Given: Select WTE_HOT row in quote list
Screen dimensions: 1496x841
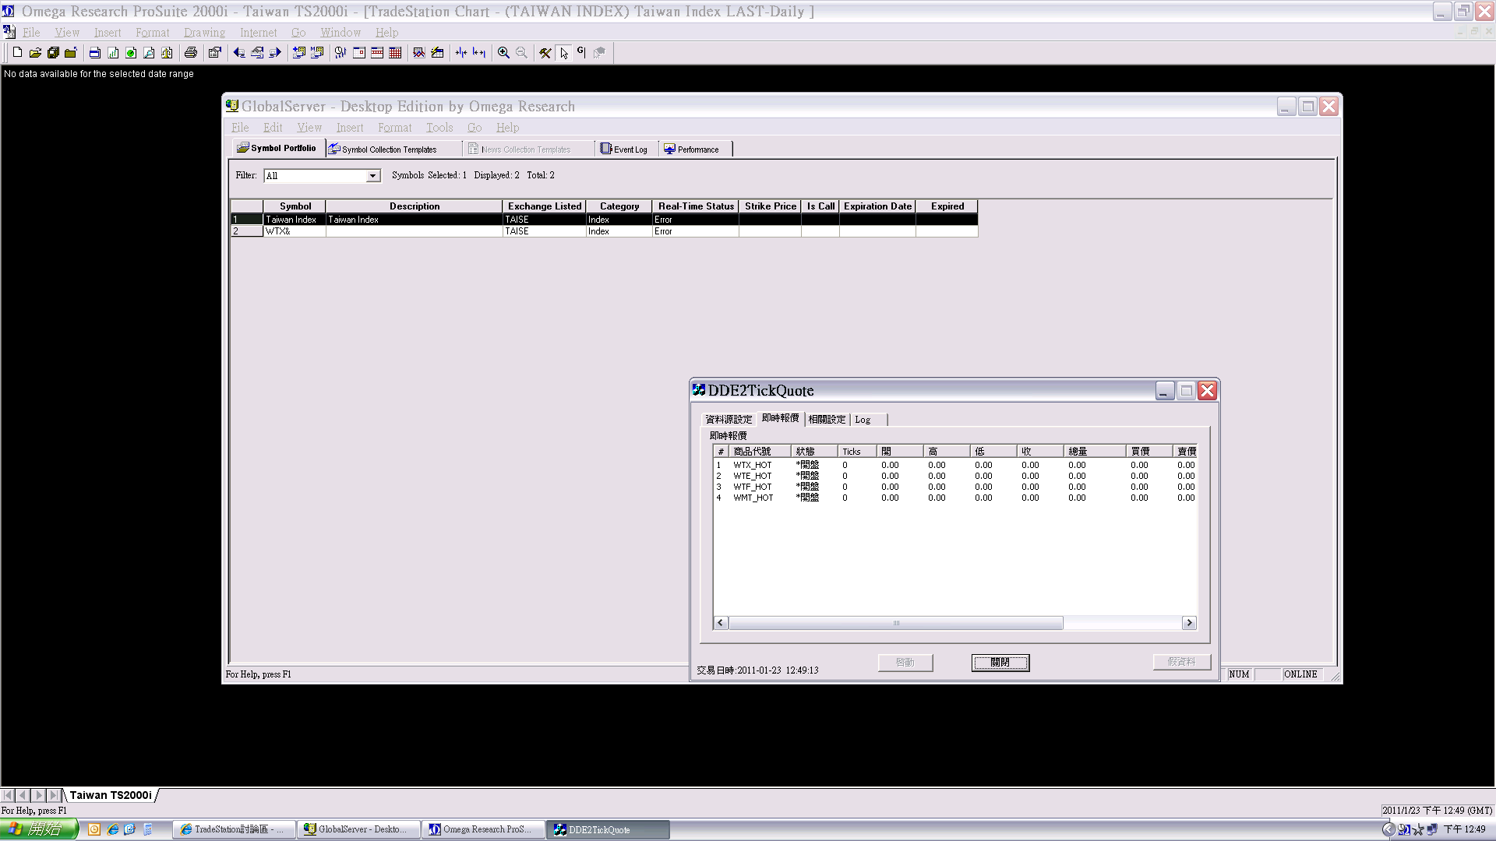Looking at the screenshot, I should [955, 476].
